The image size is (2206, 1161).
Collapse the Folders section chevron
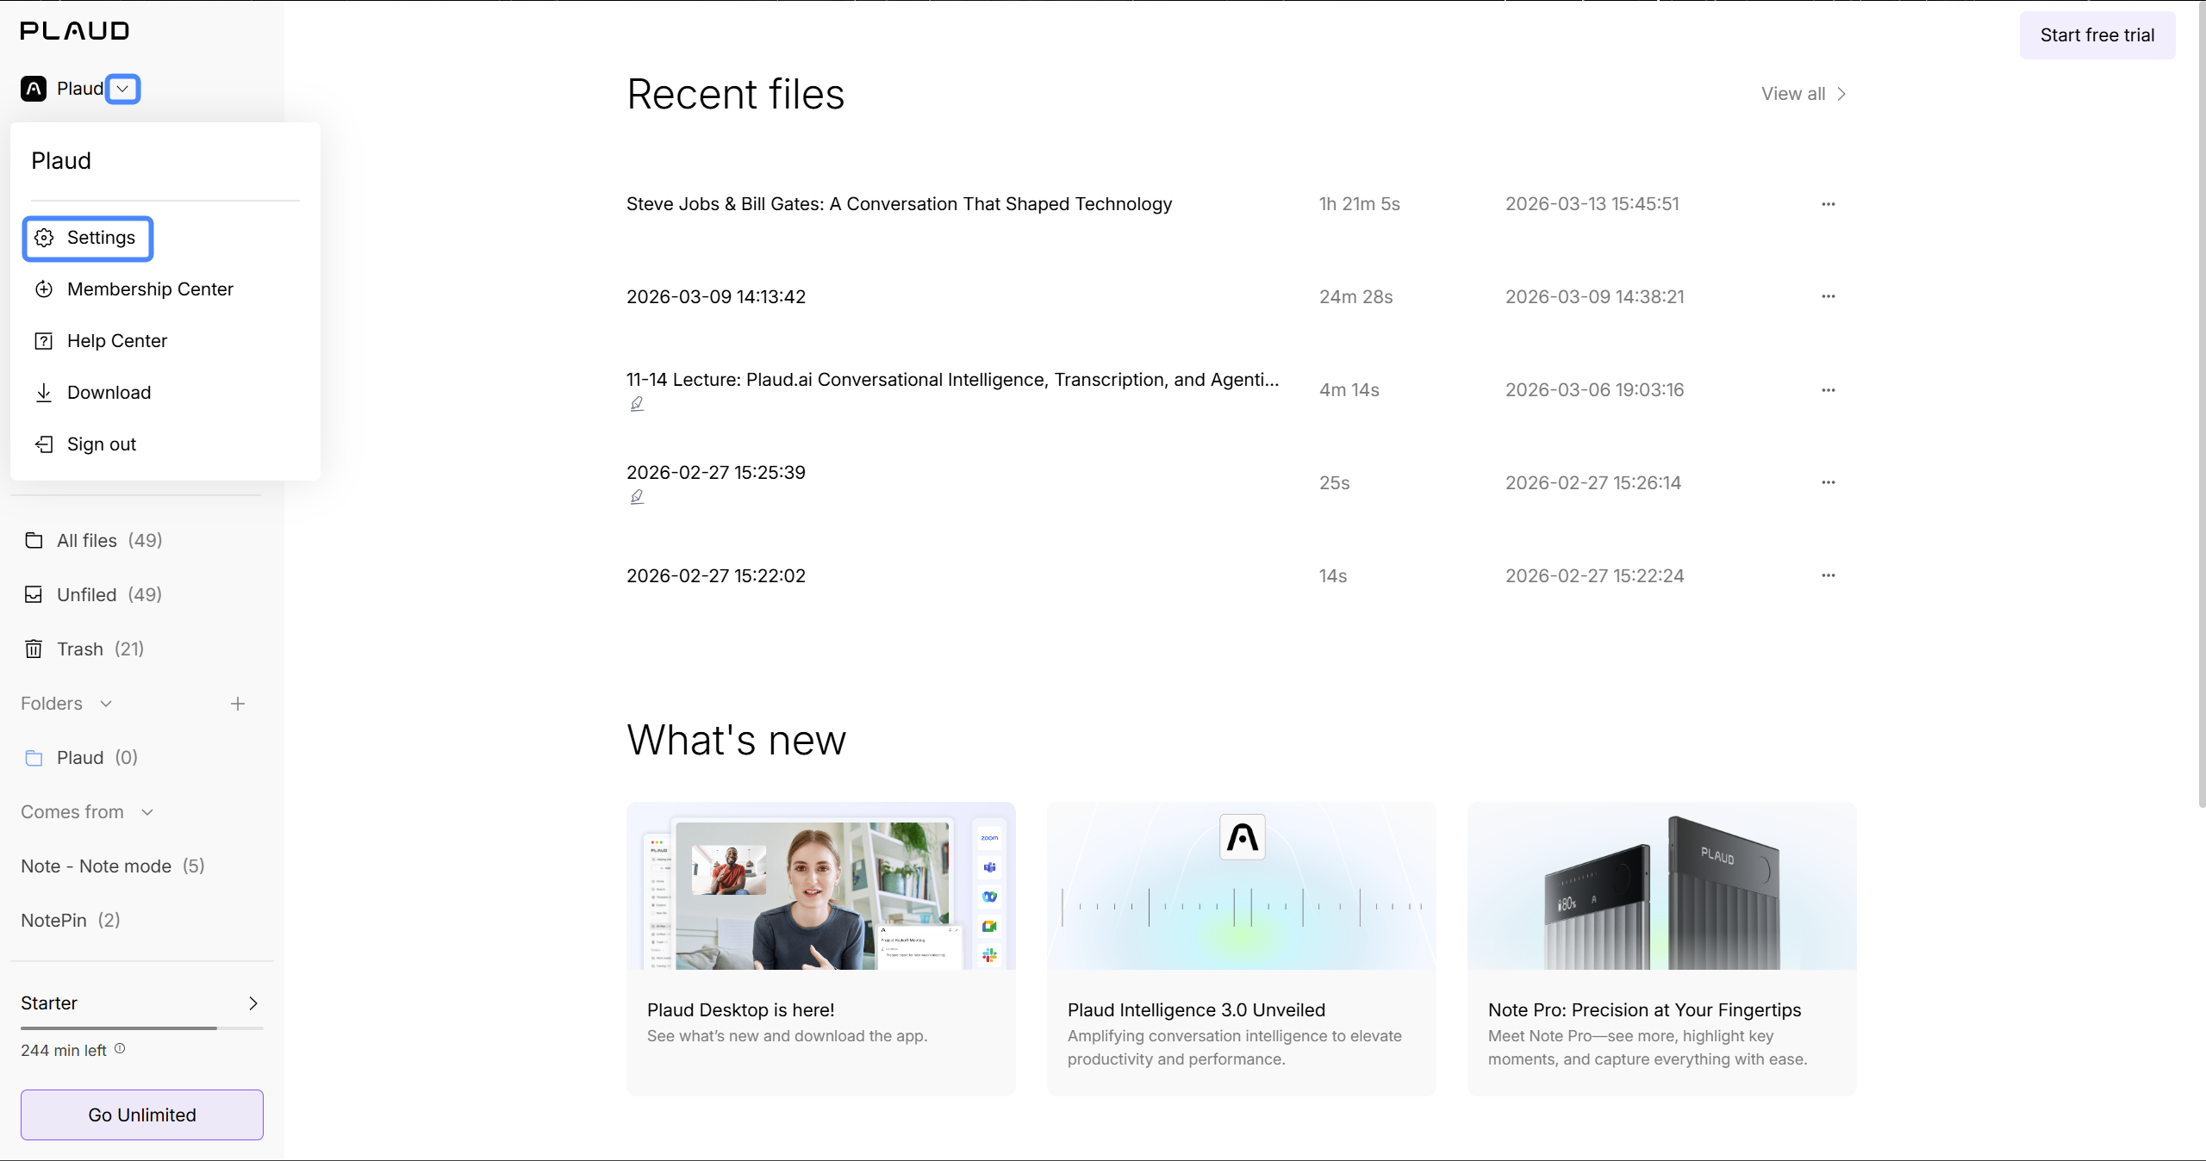click(x=106, y=704)
